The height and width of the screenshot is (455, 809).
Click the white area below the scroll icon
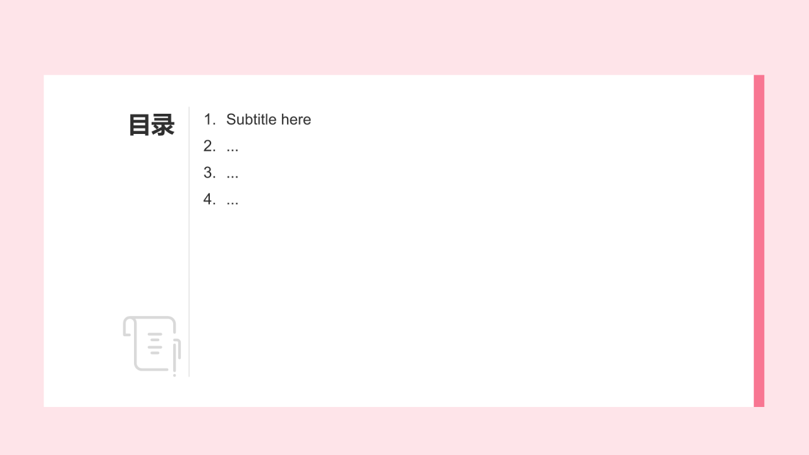(152, 392)
